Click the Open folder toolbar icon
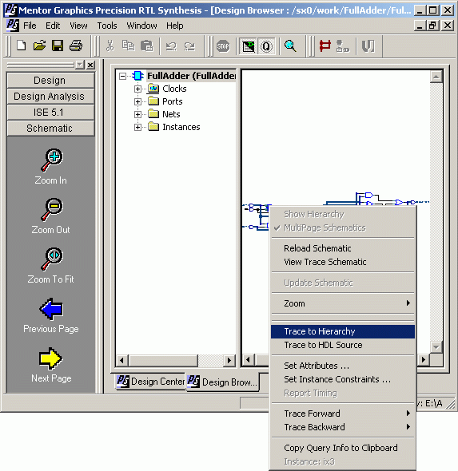Image resolution: width=458 pixels, height=471 pixels. coord(39,46)
